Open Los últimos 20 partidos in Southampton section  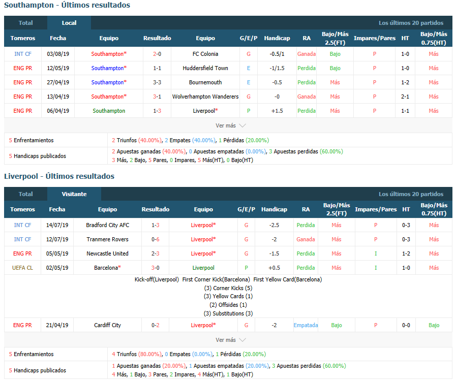click(x=411, y=23)
